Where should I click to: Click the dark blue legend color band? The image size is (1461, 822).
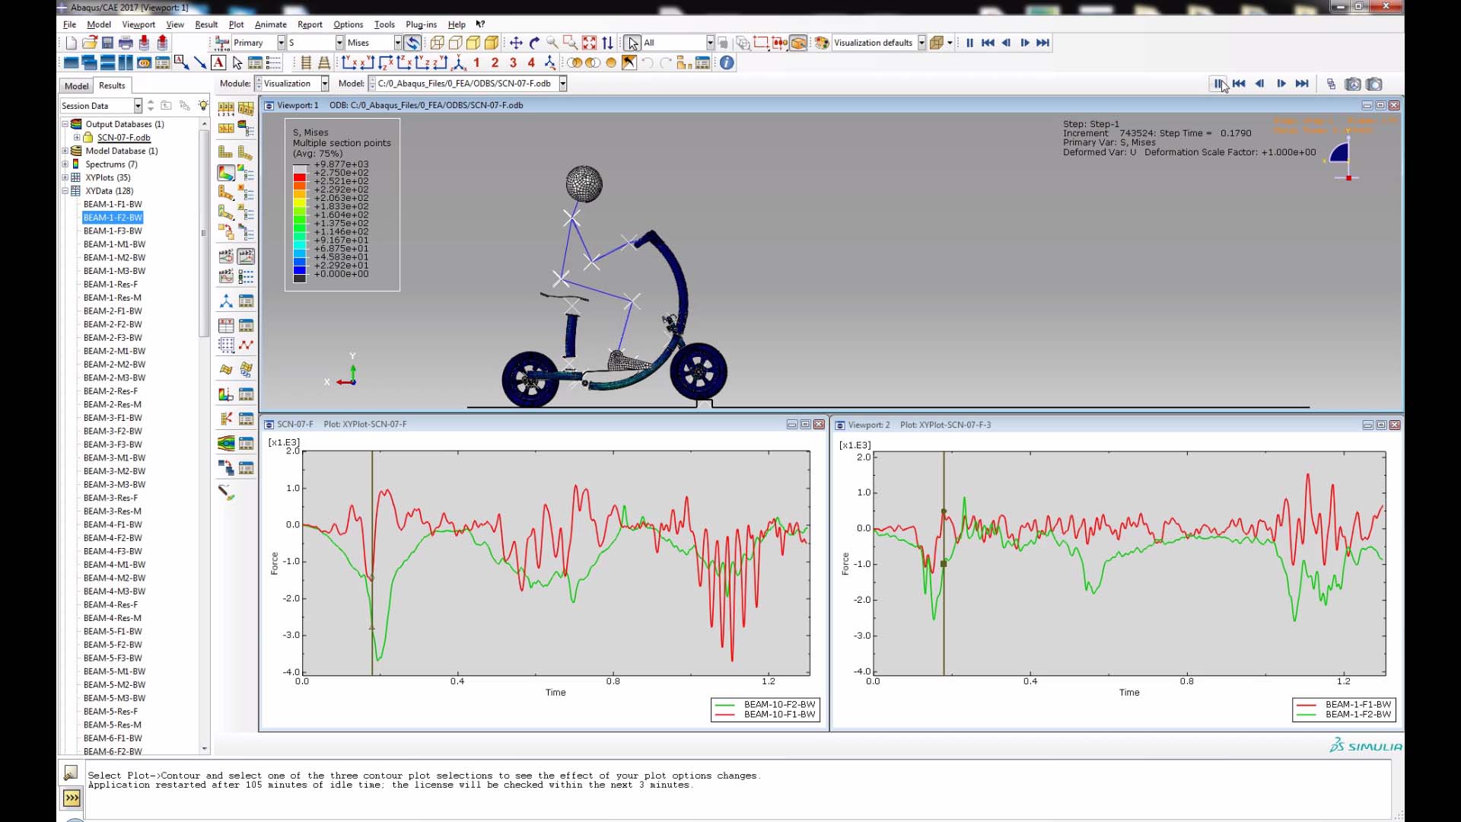tap(300, 270)
